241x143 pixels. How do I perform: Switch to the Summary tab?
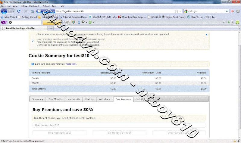coord(38,99)
